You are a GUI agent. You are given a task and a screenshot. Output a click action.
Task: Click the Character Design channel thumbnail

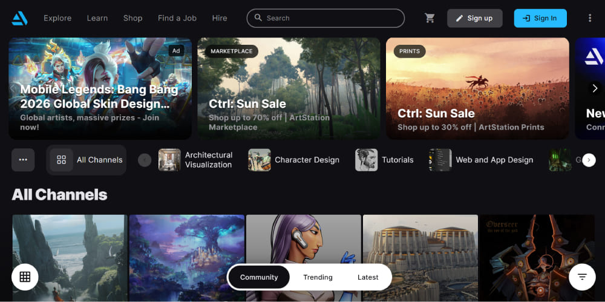pos(260,160)
